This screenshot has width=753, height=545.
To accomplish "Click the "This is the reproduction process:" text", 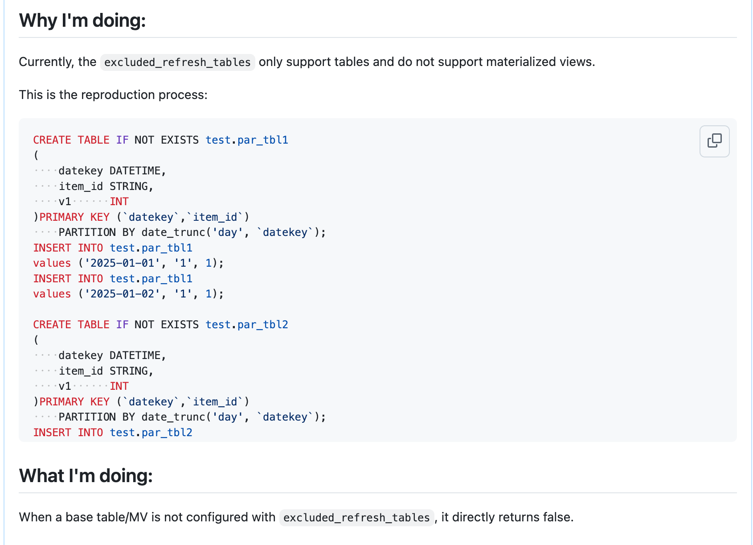I will click(113, 95).
